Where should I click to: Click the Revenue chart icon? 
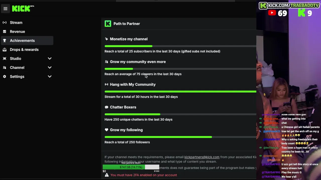5,31
